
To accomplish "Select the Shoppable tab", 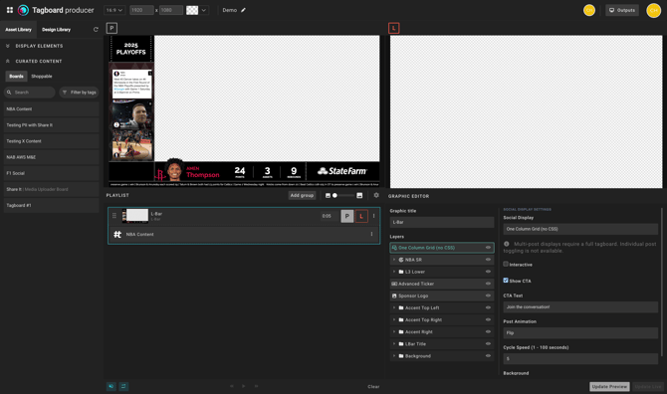I will [x=42, y=76].
